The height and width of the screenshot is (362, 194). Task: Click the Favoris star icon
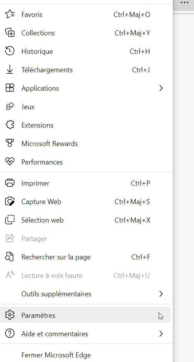(x=10, y=14)
